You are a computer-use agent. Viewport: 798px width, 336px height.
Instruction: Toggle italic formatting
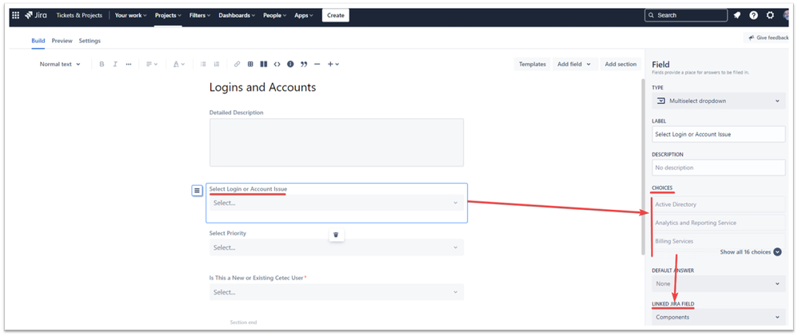(115, 64)
